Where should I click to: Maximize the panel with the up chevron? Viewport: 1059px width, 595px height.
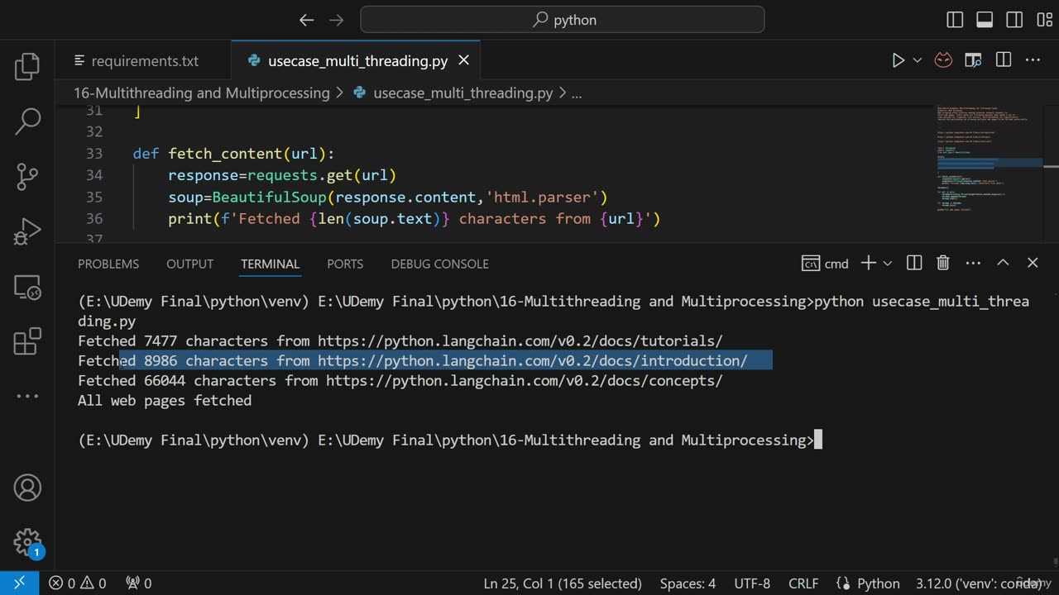(x=1003, y=263)
